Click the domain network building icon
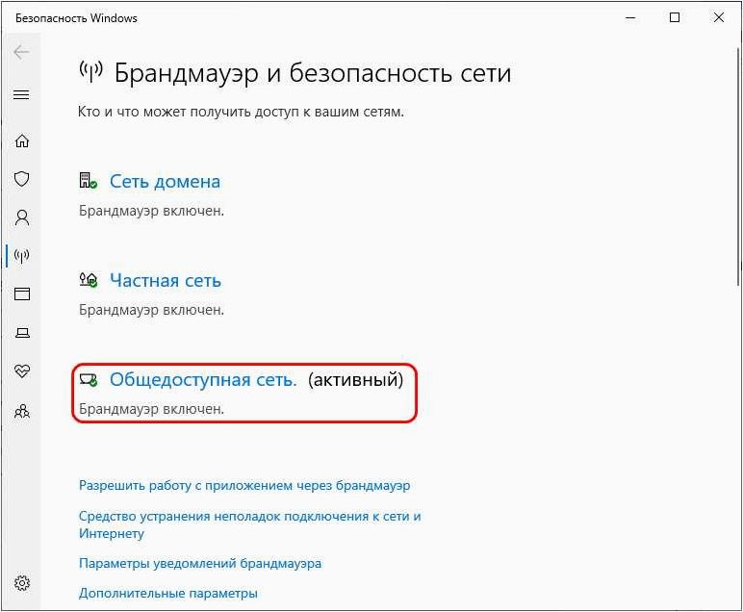 pos(88,181)
